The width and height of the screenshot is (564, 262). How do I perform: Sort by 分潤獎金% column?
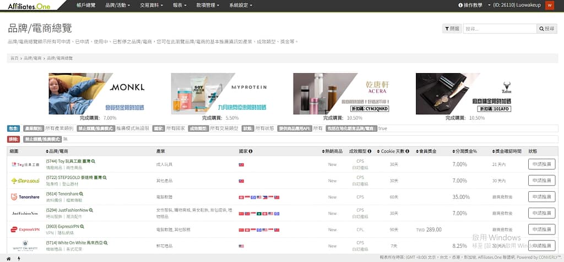[x=464, y=152]
